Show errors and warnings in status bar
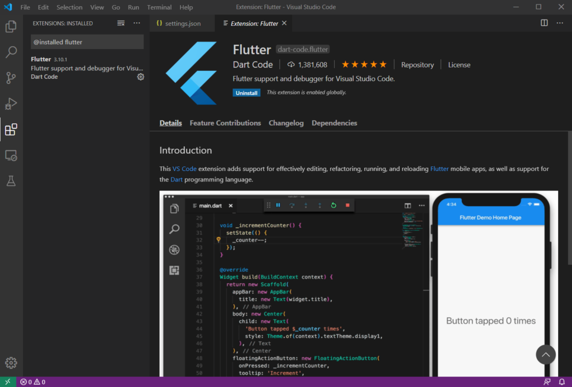Screen dimensions: 572x387 33,382
